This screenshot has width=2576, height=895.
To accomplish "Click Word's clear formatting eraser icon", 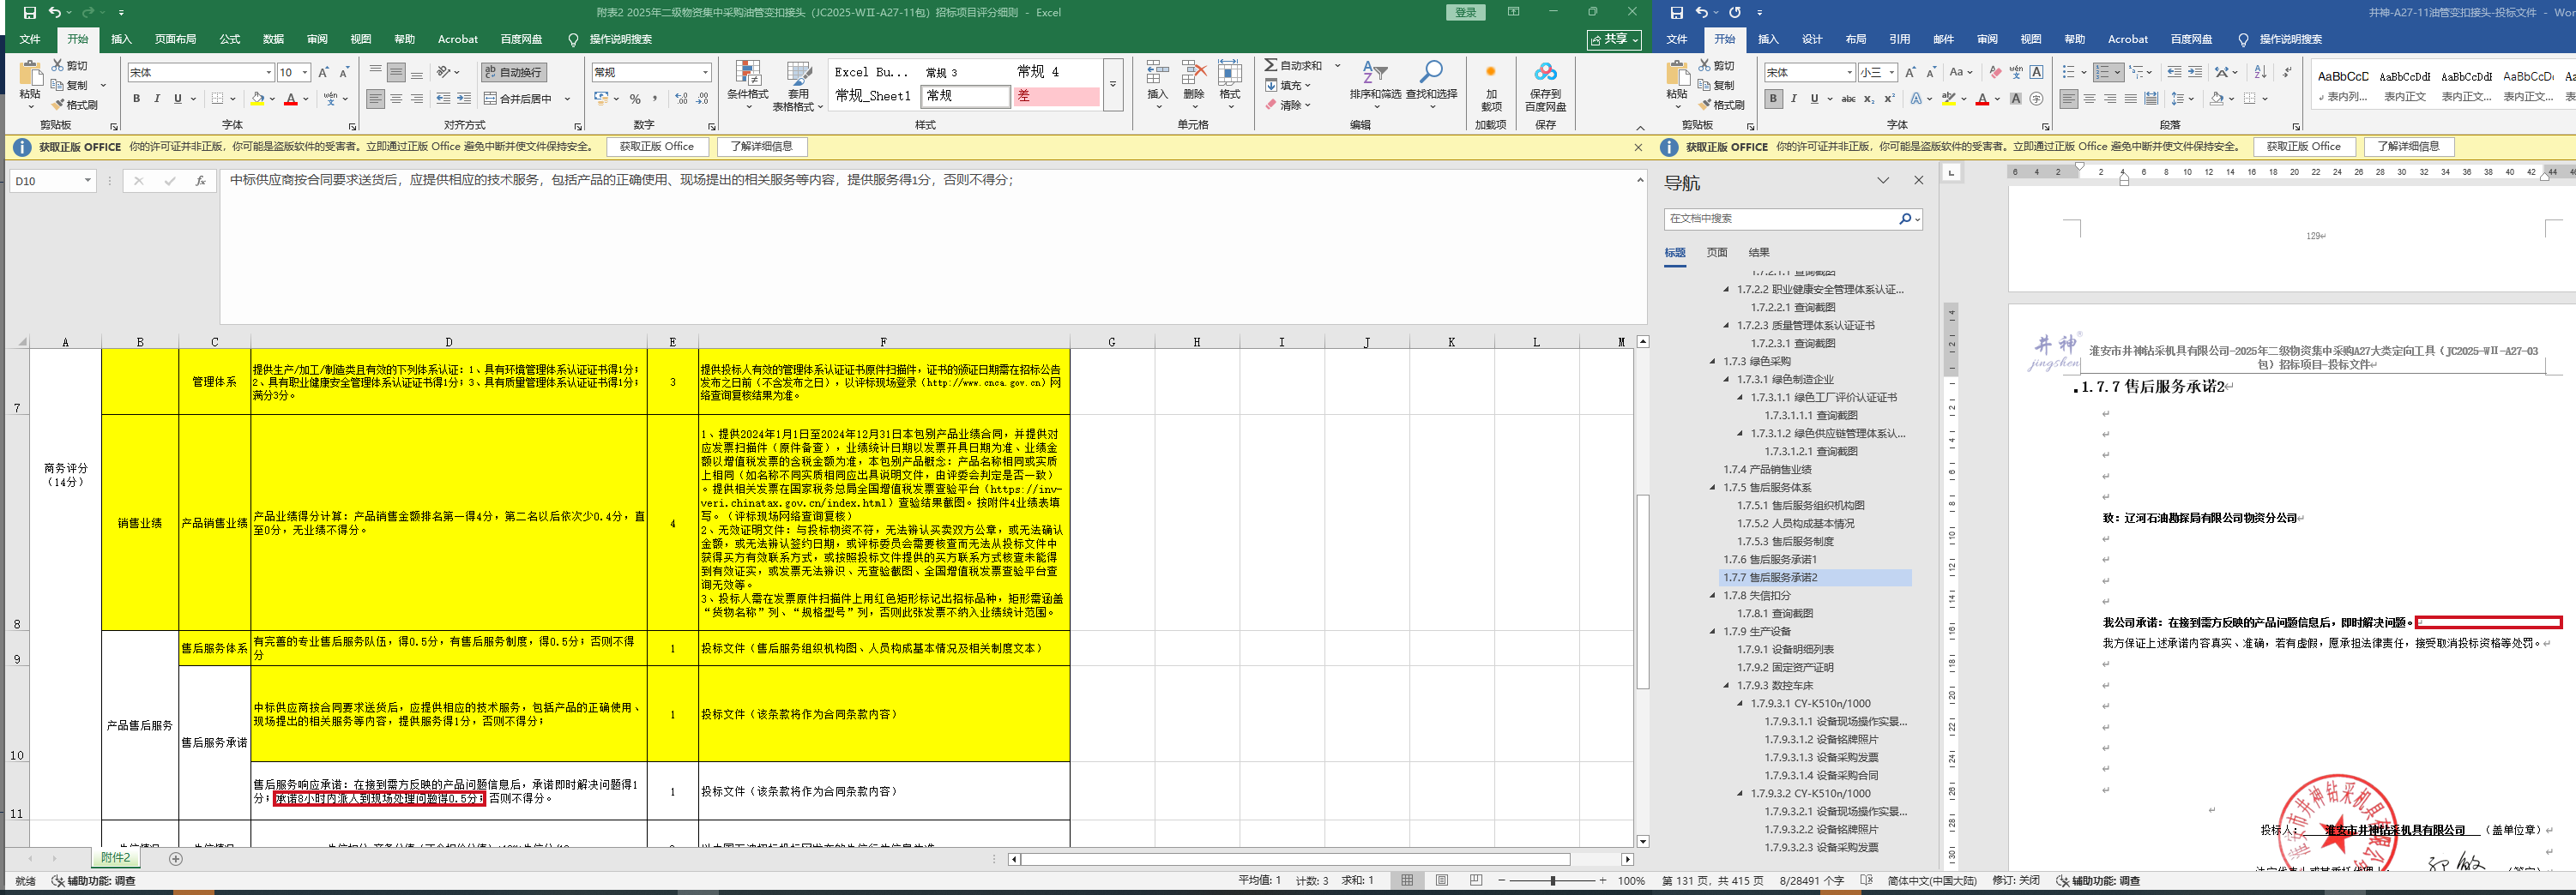I will [x=1995, y=73].
